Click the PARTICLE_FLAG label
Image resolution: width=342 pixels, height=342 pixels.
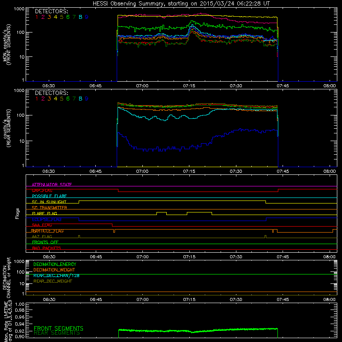coord(47,231)
